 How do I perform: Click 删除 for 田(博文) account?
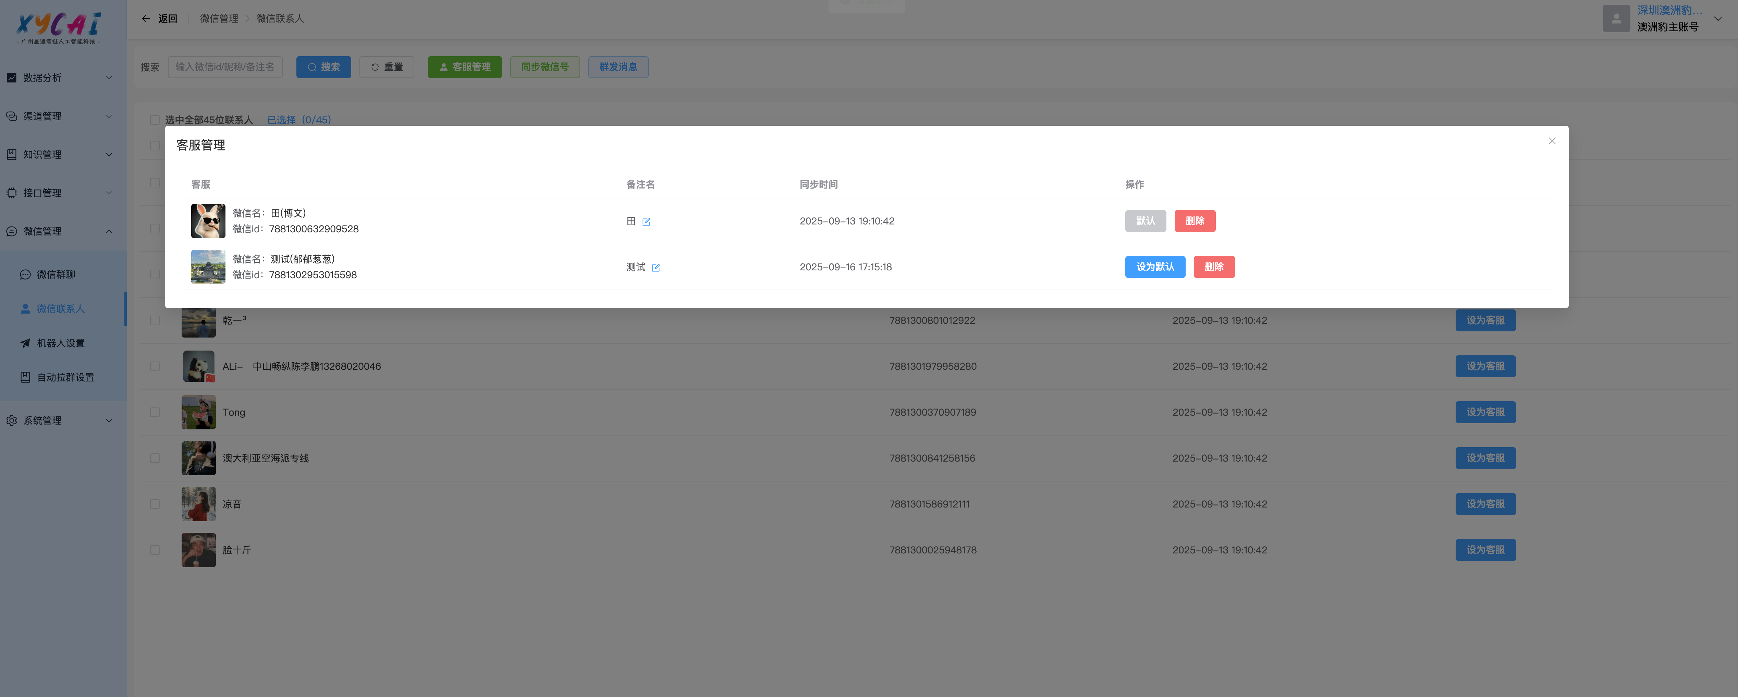[1194, 221]
